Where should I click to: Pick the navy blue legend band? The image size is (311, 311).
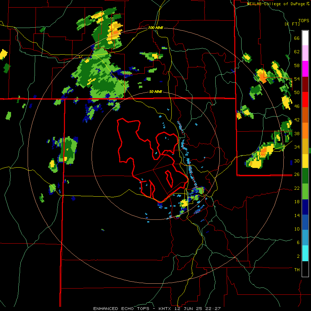(x=305, y=207)
